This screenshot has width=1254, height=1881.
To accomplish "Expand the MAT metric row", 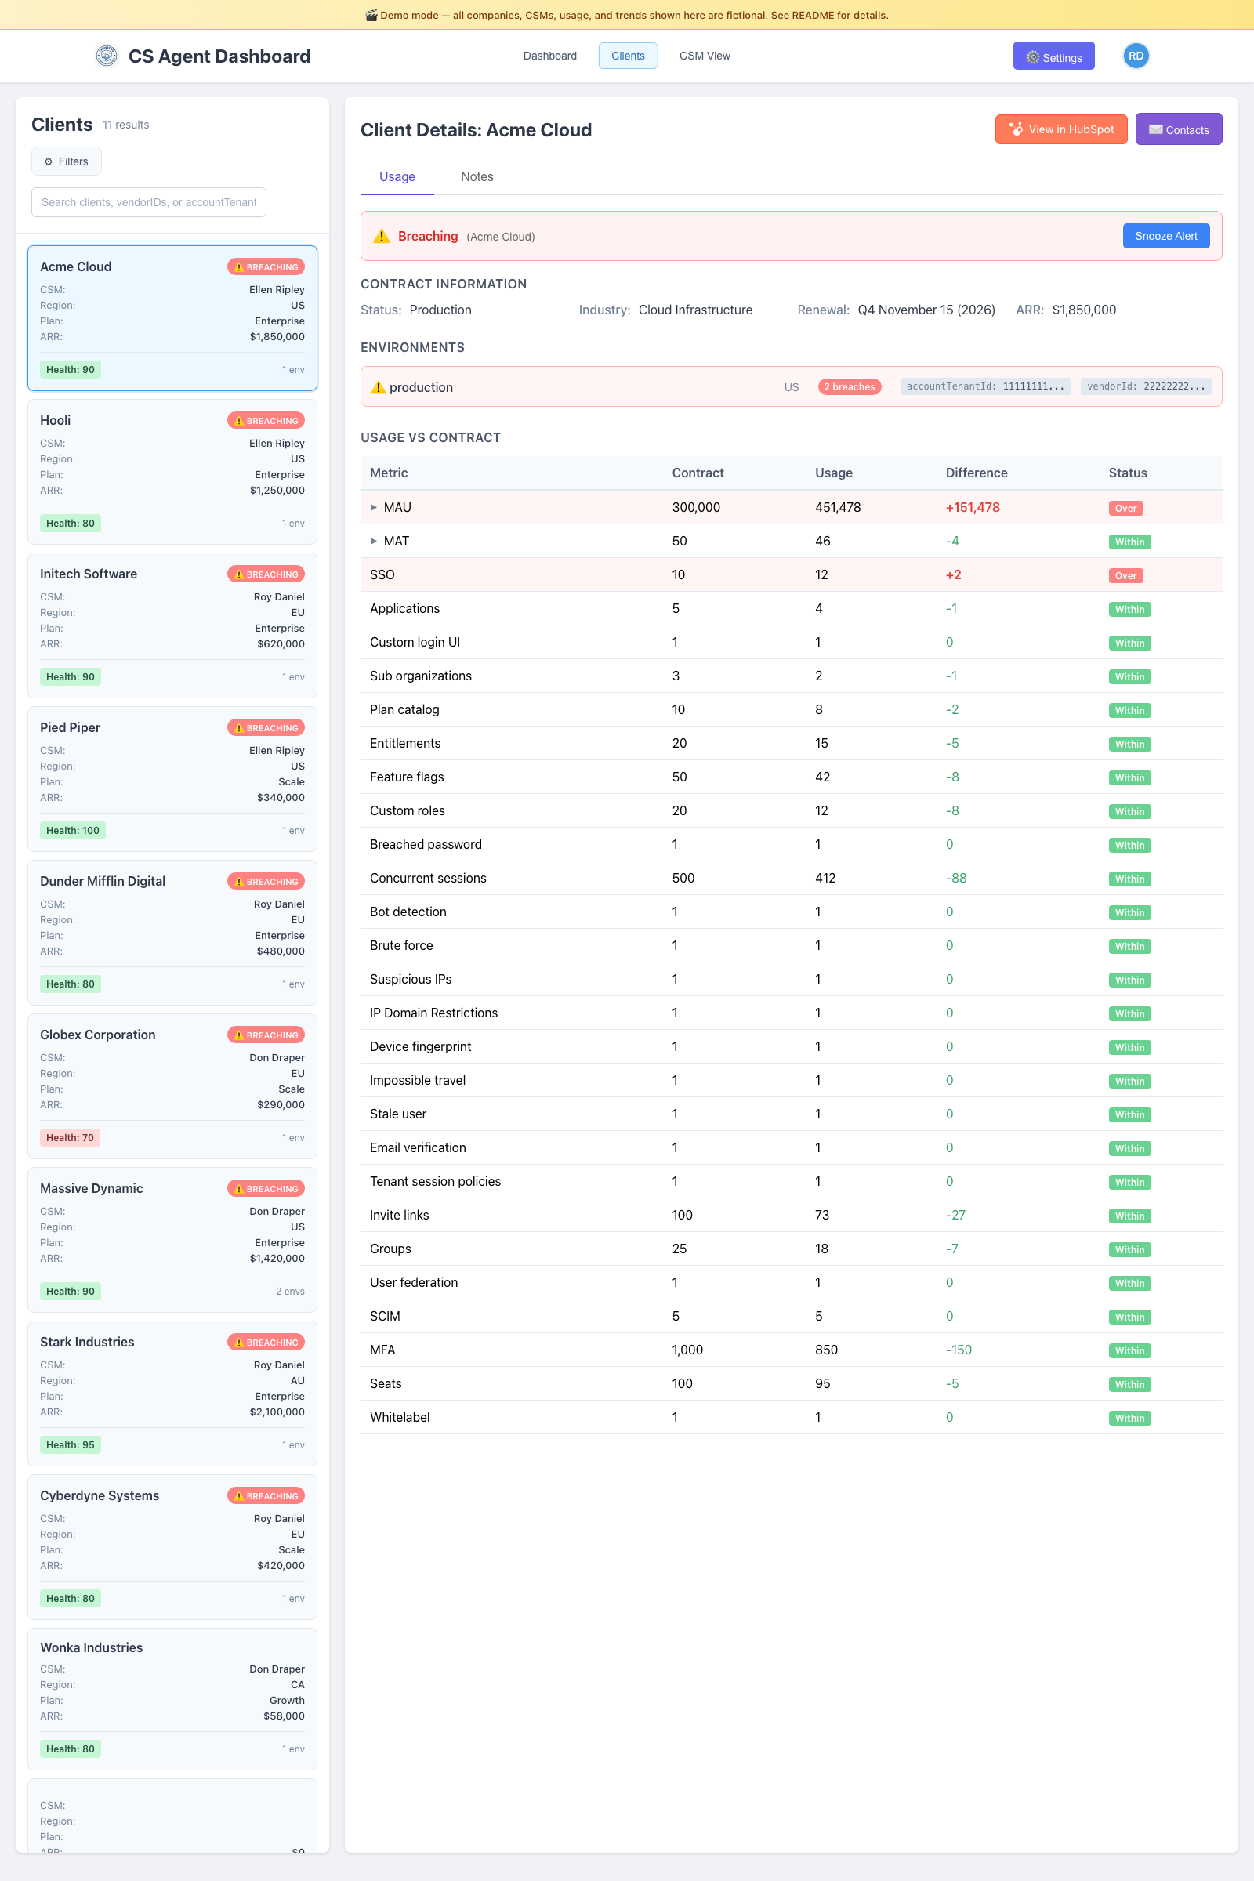I will click(374, 541).
